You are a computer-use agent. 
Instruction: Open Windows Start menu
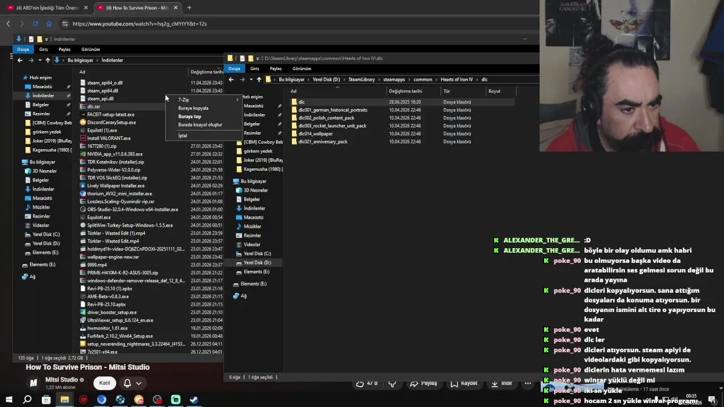point(8,400)
